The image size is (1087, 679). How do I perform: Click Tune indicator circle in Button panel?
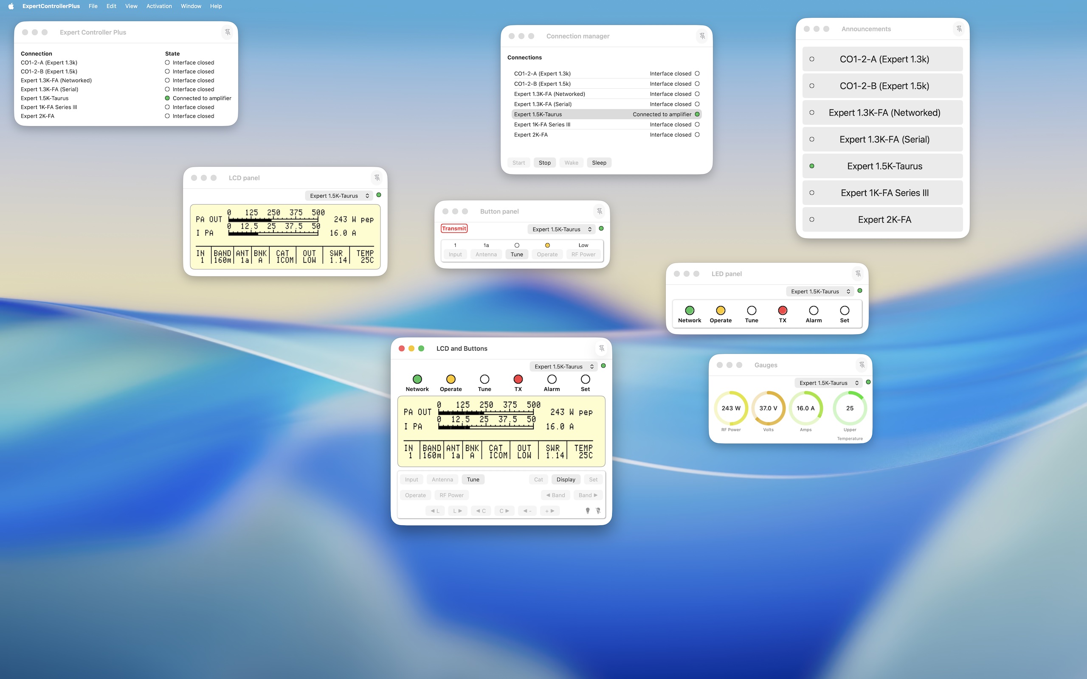coord(517,245)
